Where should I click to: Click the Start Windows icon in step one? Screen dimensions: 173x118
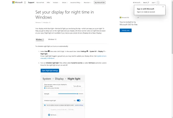click(x=49, y=51)
